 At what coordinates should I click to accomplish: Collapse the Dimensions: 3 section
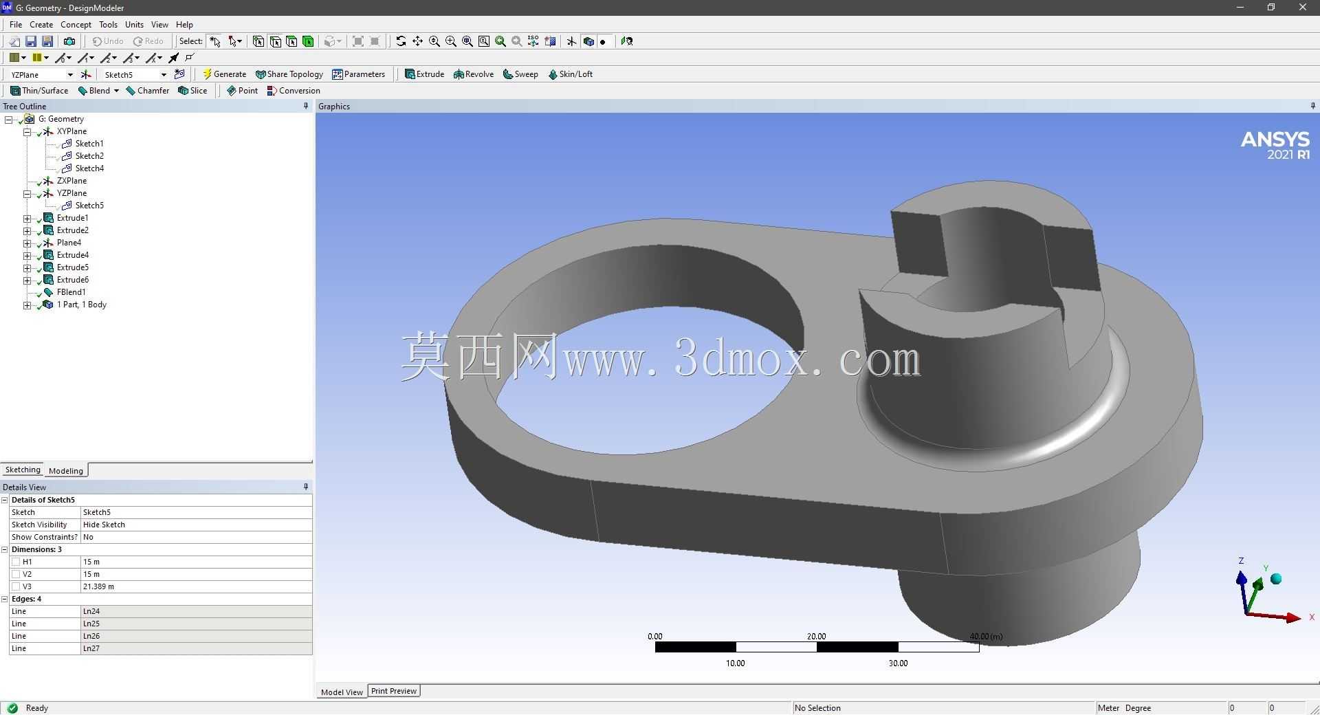(x=5, y=549)
